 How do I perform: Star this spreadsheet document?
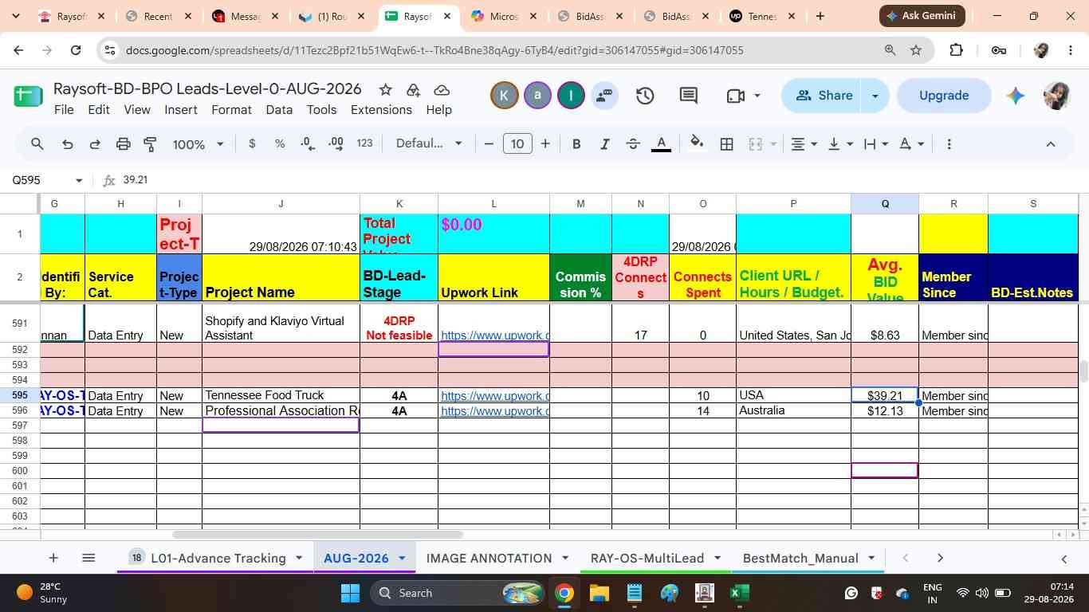[x=385, y=89]
